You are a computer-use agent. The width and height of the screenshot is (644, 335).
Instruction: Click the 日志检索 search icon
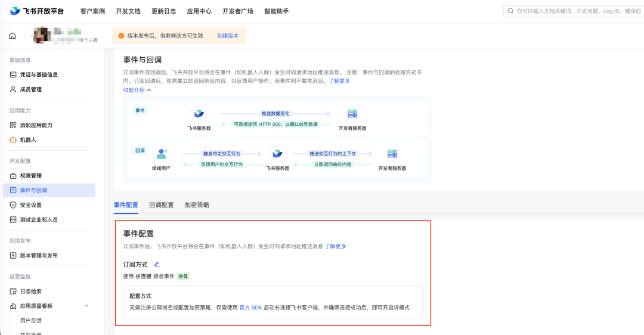[x=13, y=291]
